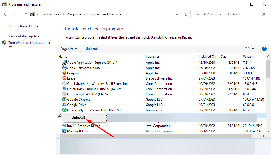Go up one level with up arrow
The image size is (271, 155).
[26, 14]
